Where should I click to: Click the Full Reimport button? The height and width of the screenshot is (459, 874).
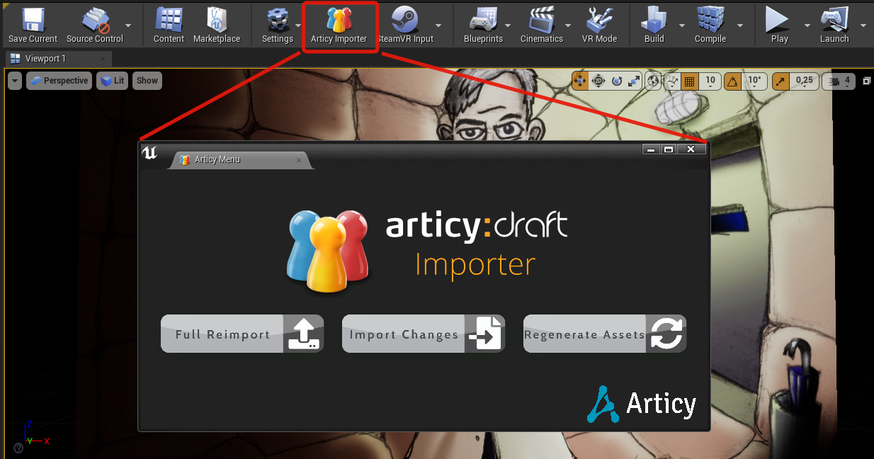242,334
